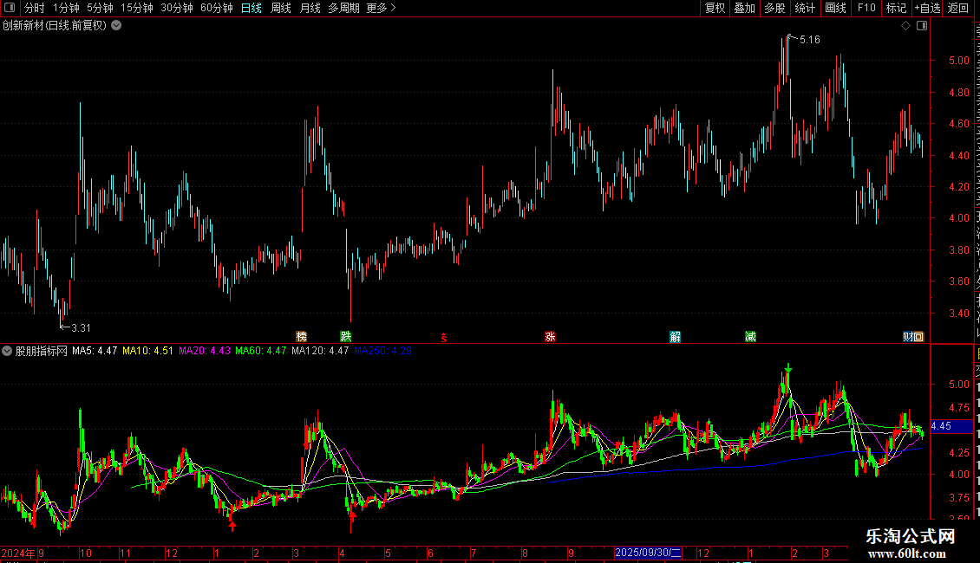
Task: Switch to 分时 intraday view
Action: click(x=35, y=8)
